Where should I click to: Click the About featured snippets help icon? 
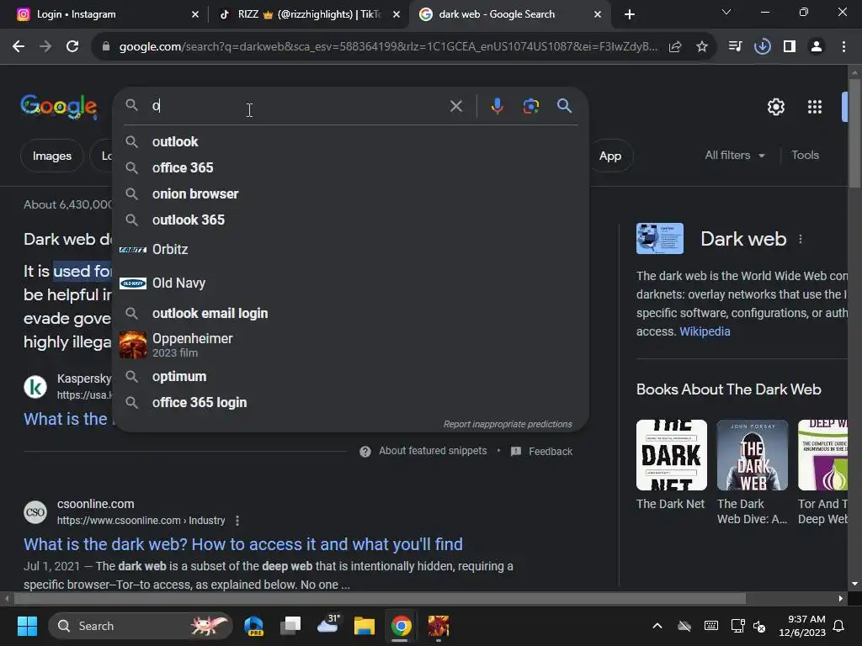click(x=365, y=452)
